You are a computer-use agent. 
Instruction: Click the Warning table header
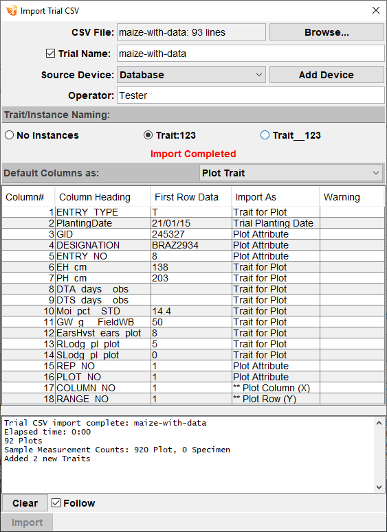(x=352, y=197)
